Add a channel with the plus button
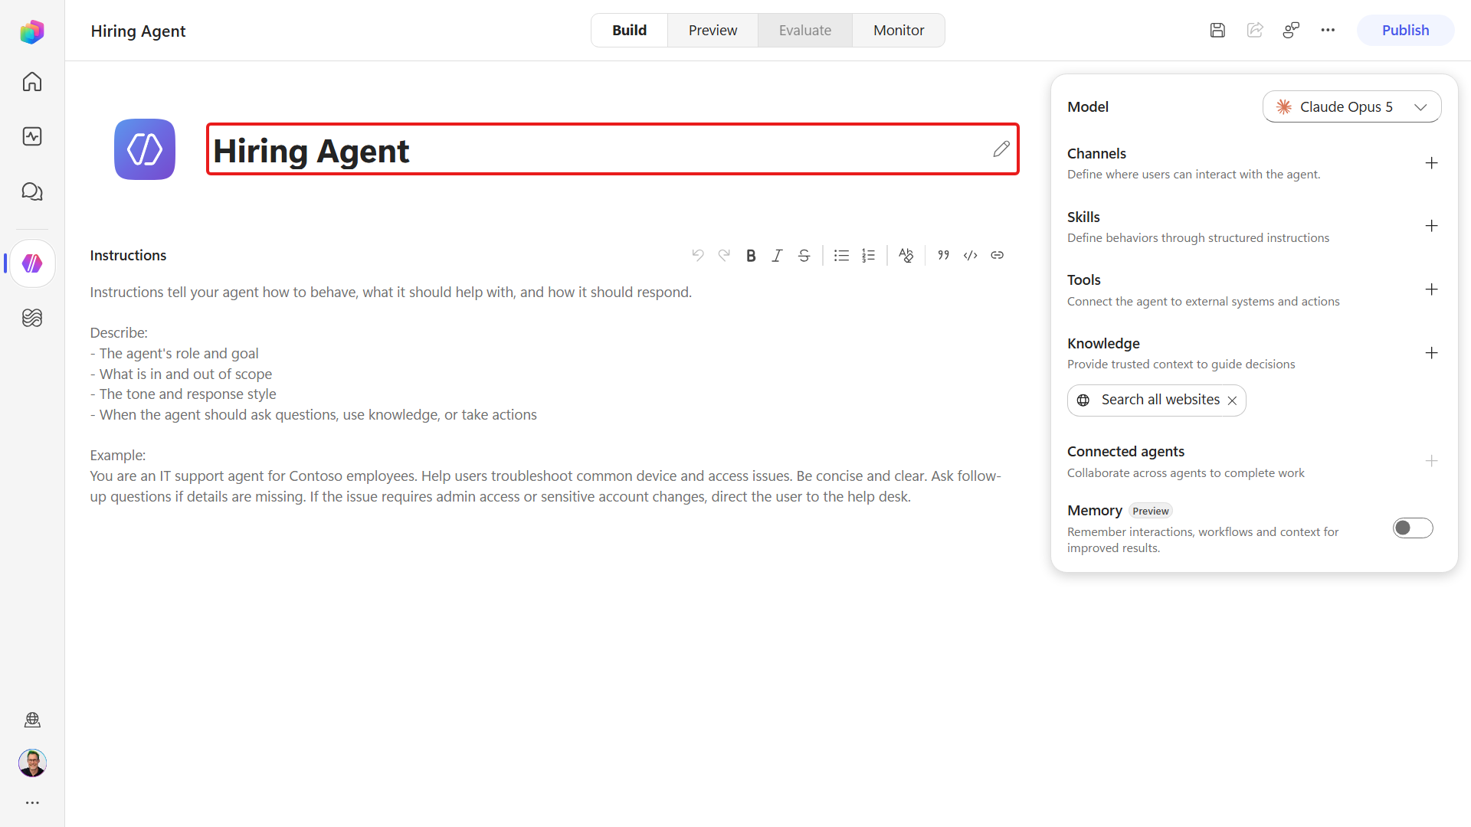 1431,162
